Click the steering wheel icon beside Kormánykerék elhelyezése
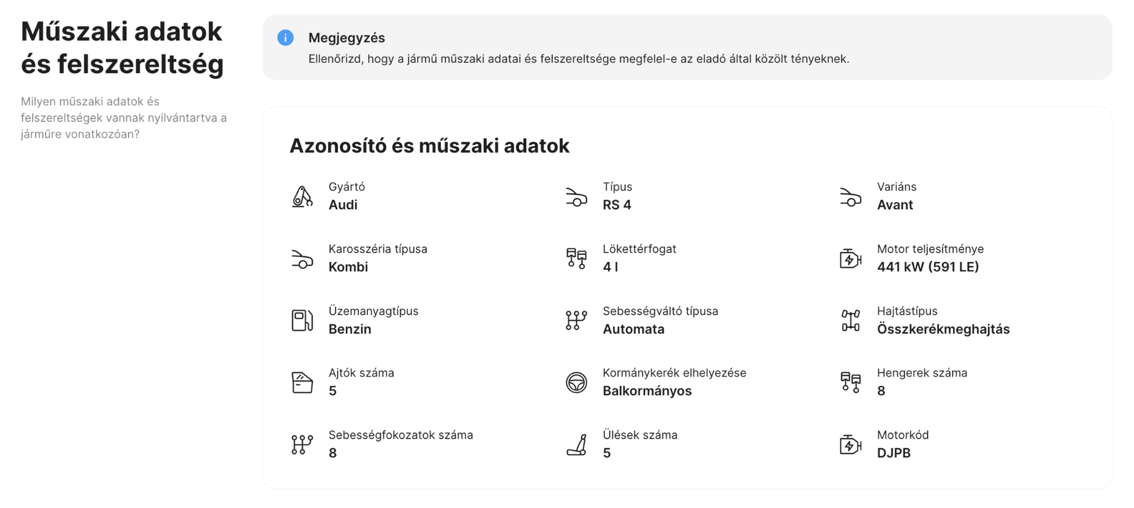Viewport: 1134px width, 508px height. pyautogui.click(x=576, y=383)
